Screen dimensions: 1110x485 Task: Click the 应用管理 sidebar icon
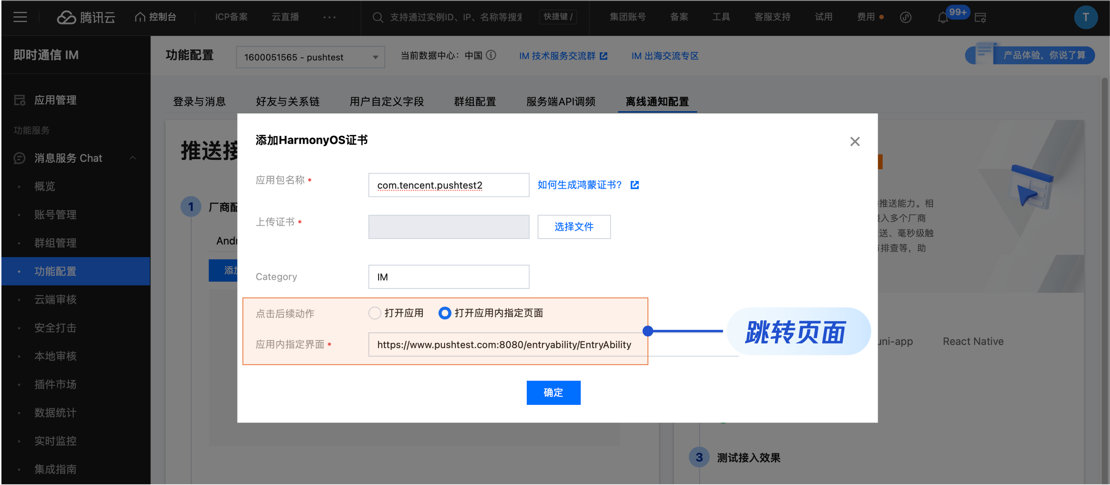[x=19, y=100]
